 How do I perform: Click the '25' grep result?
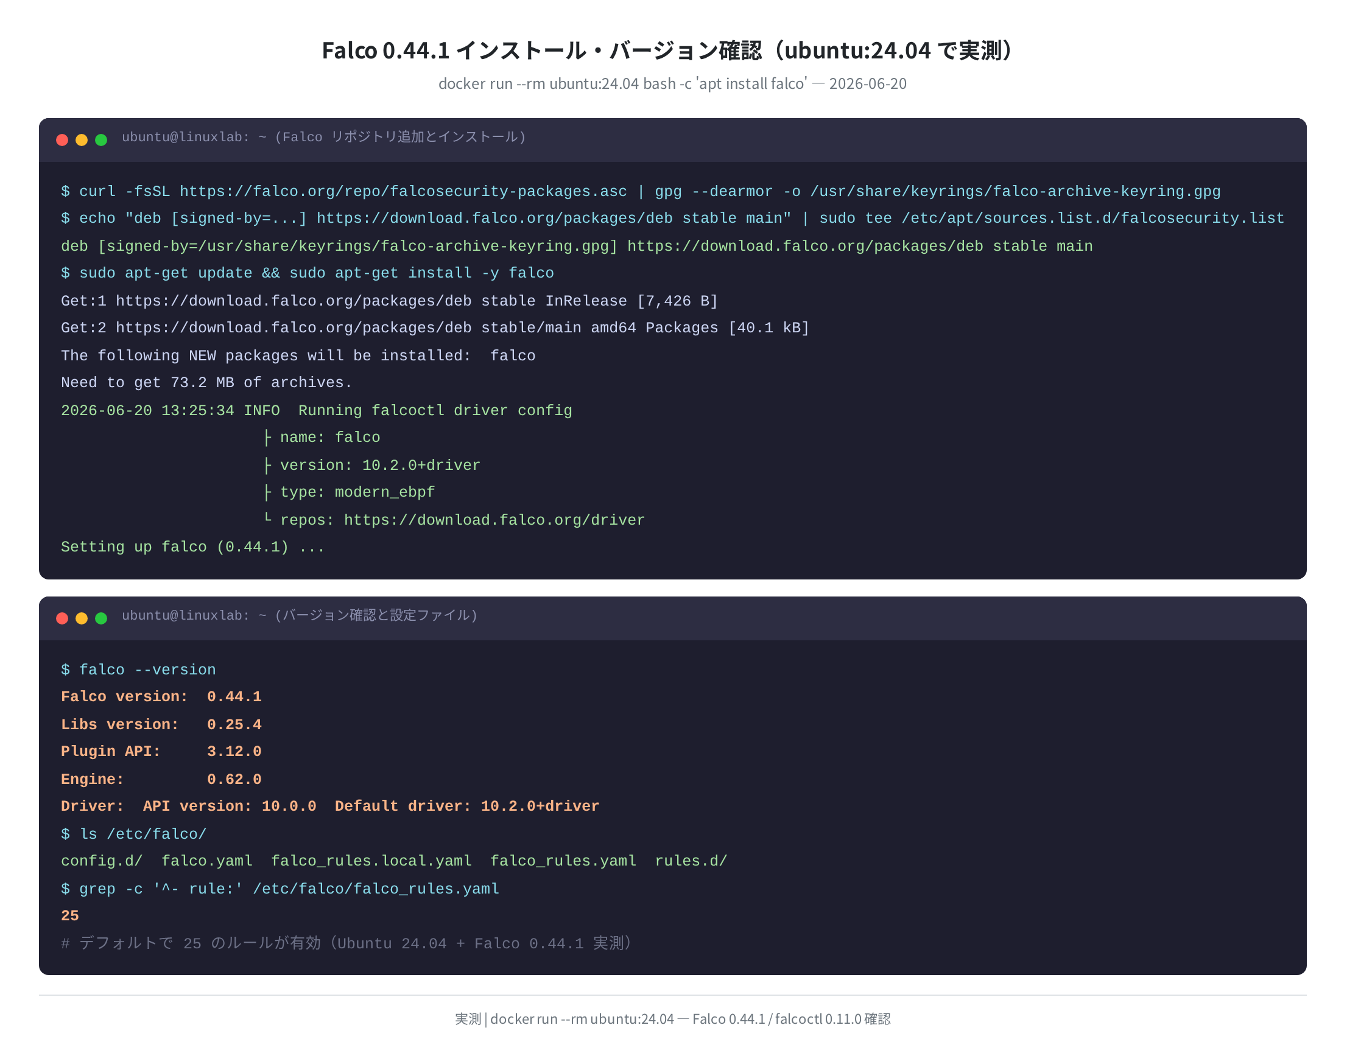[x=69, y=917]
